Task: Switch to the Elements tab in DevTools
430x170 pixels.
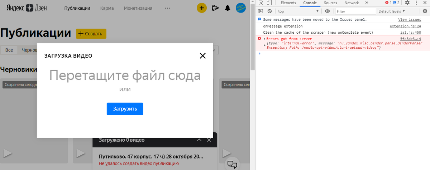Action: click(x=288, y=3)
